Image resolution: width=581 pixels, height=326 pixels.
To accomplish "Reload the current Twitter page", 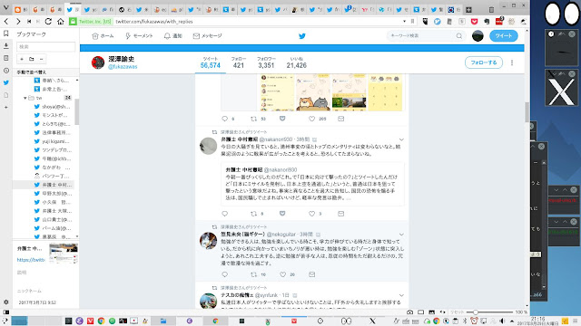I will point(48,22).
